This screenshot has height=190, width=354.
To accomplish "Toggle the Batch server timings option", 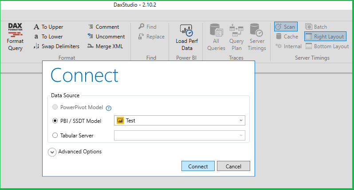I will 316,27.
